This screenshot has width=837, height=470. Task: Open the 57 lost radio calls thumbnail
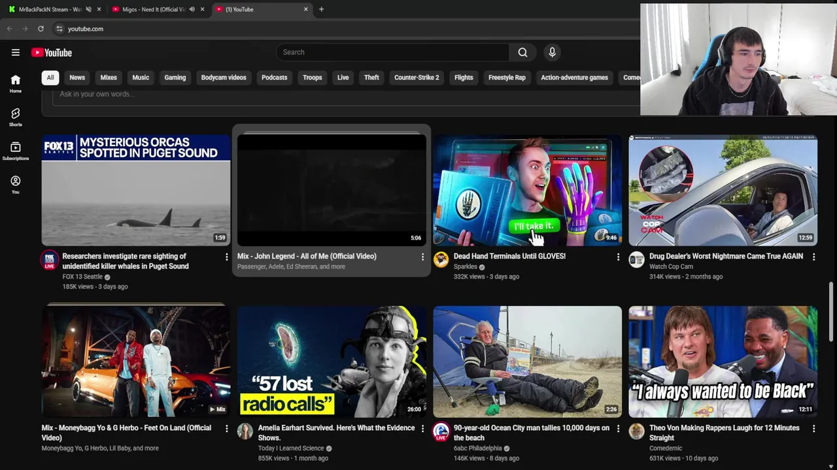click(332, 361)
